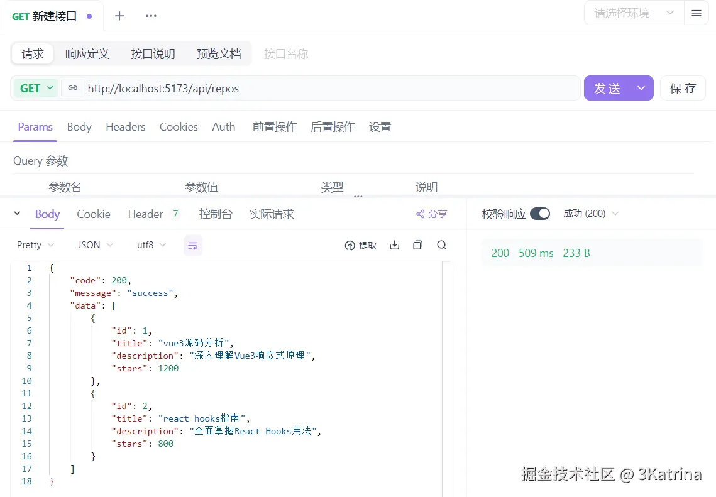The width and height of the screenshot is (716, 497).
Task: Select the response Body tab
Action: click(x=47, y=214)
